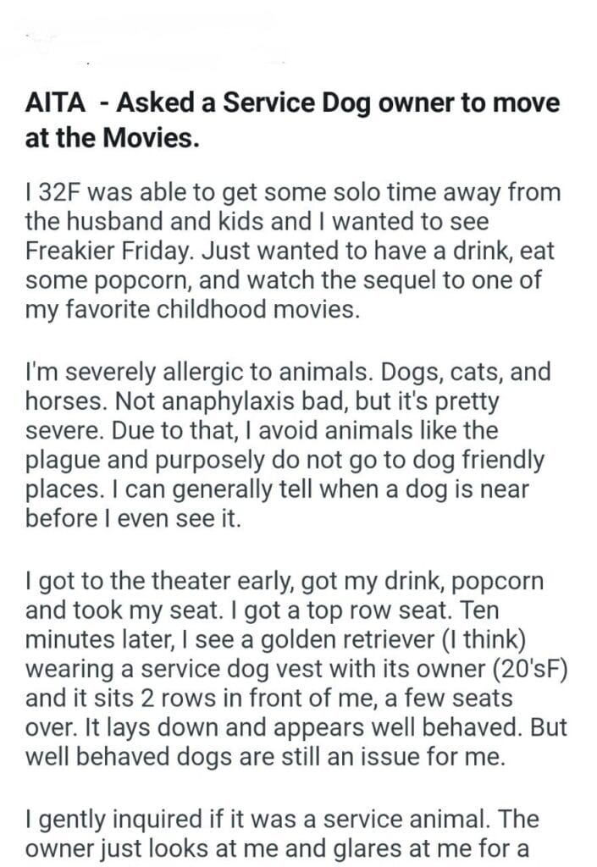The image size is (597, 867).
Task: Click the post title about Service Dog owner
Action: point(292,104)
